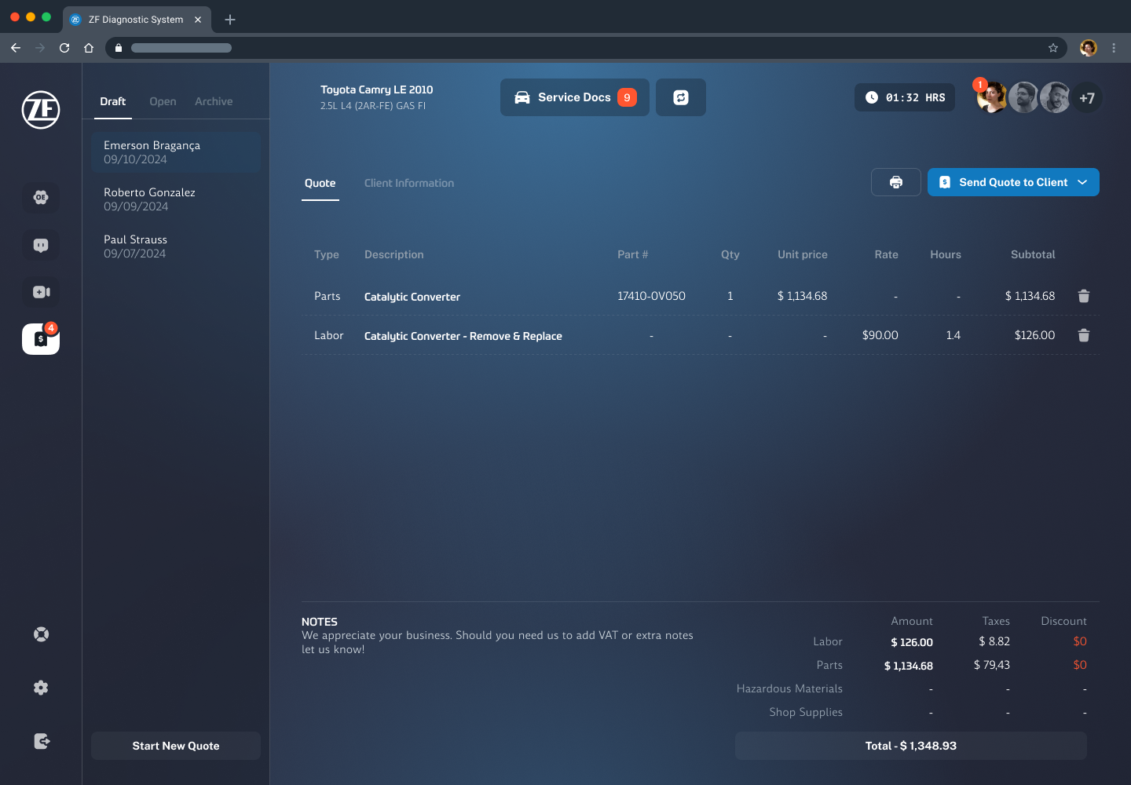This screenshot has height=785, width=1131.
Task: Click Send Quote to Client button
Action: (1013, 182)
